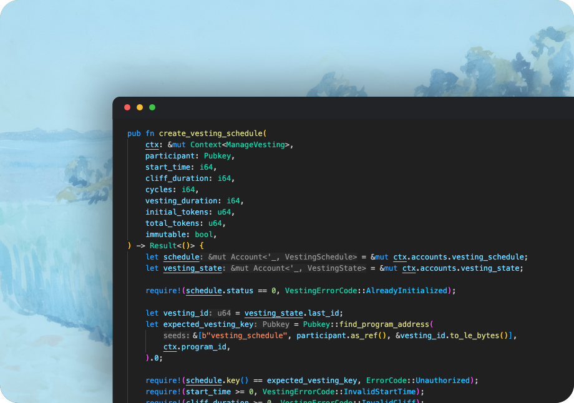Click the b"vesting_schedule" string literal

click(x=244, y=336)
